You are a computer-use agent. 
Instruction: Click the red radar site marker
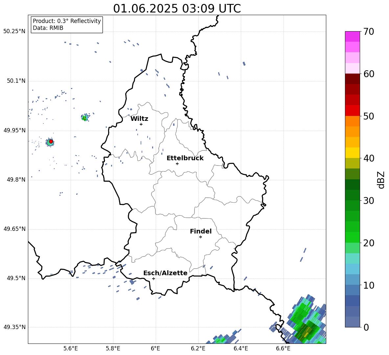51,142
